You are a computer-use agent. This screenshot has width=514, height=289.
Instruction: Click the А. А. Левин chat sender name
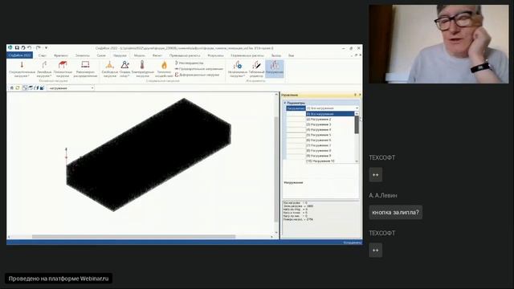click(x=383, y=195)
